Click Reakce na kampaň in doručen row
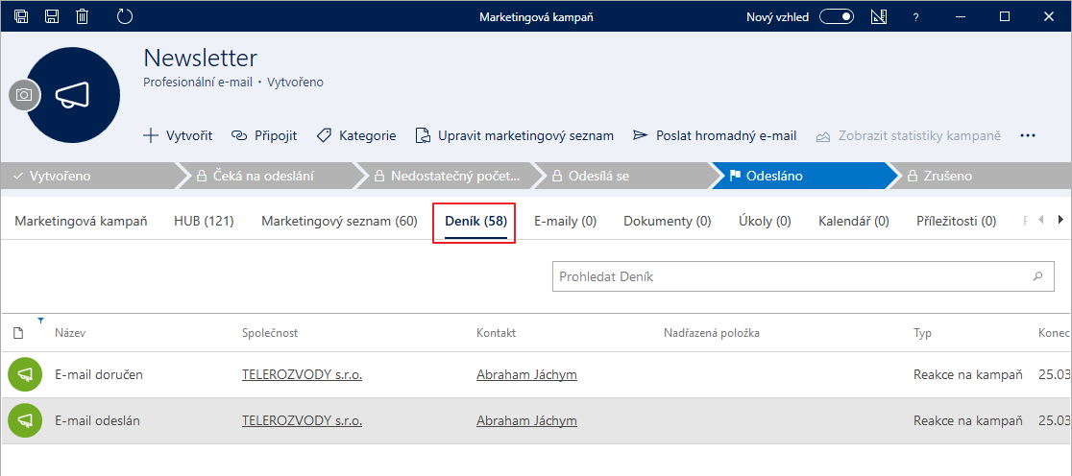Screen dimensions: 1072x476 point(968,375)
